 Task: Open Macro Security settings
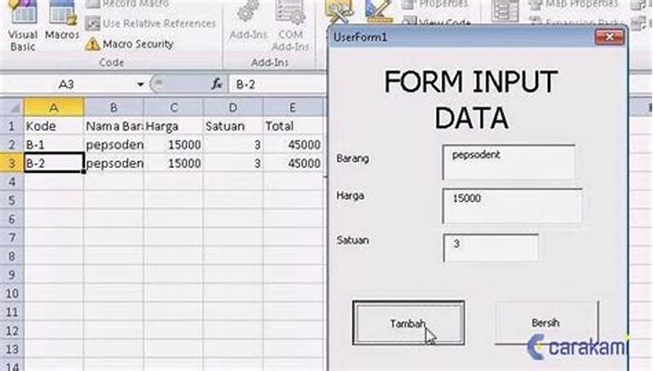[x=129, y=44]
